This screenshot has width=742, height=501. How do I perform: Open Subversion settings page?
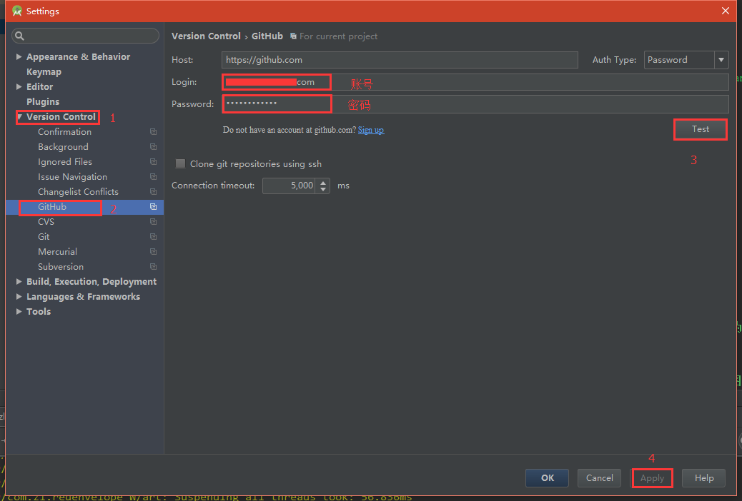click(61, 267)
